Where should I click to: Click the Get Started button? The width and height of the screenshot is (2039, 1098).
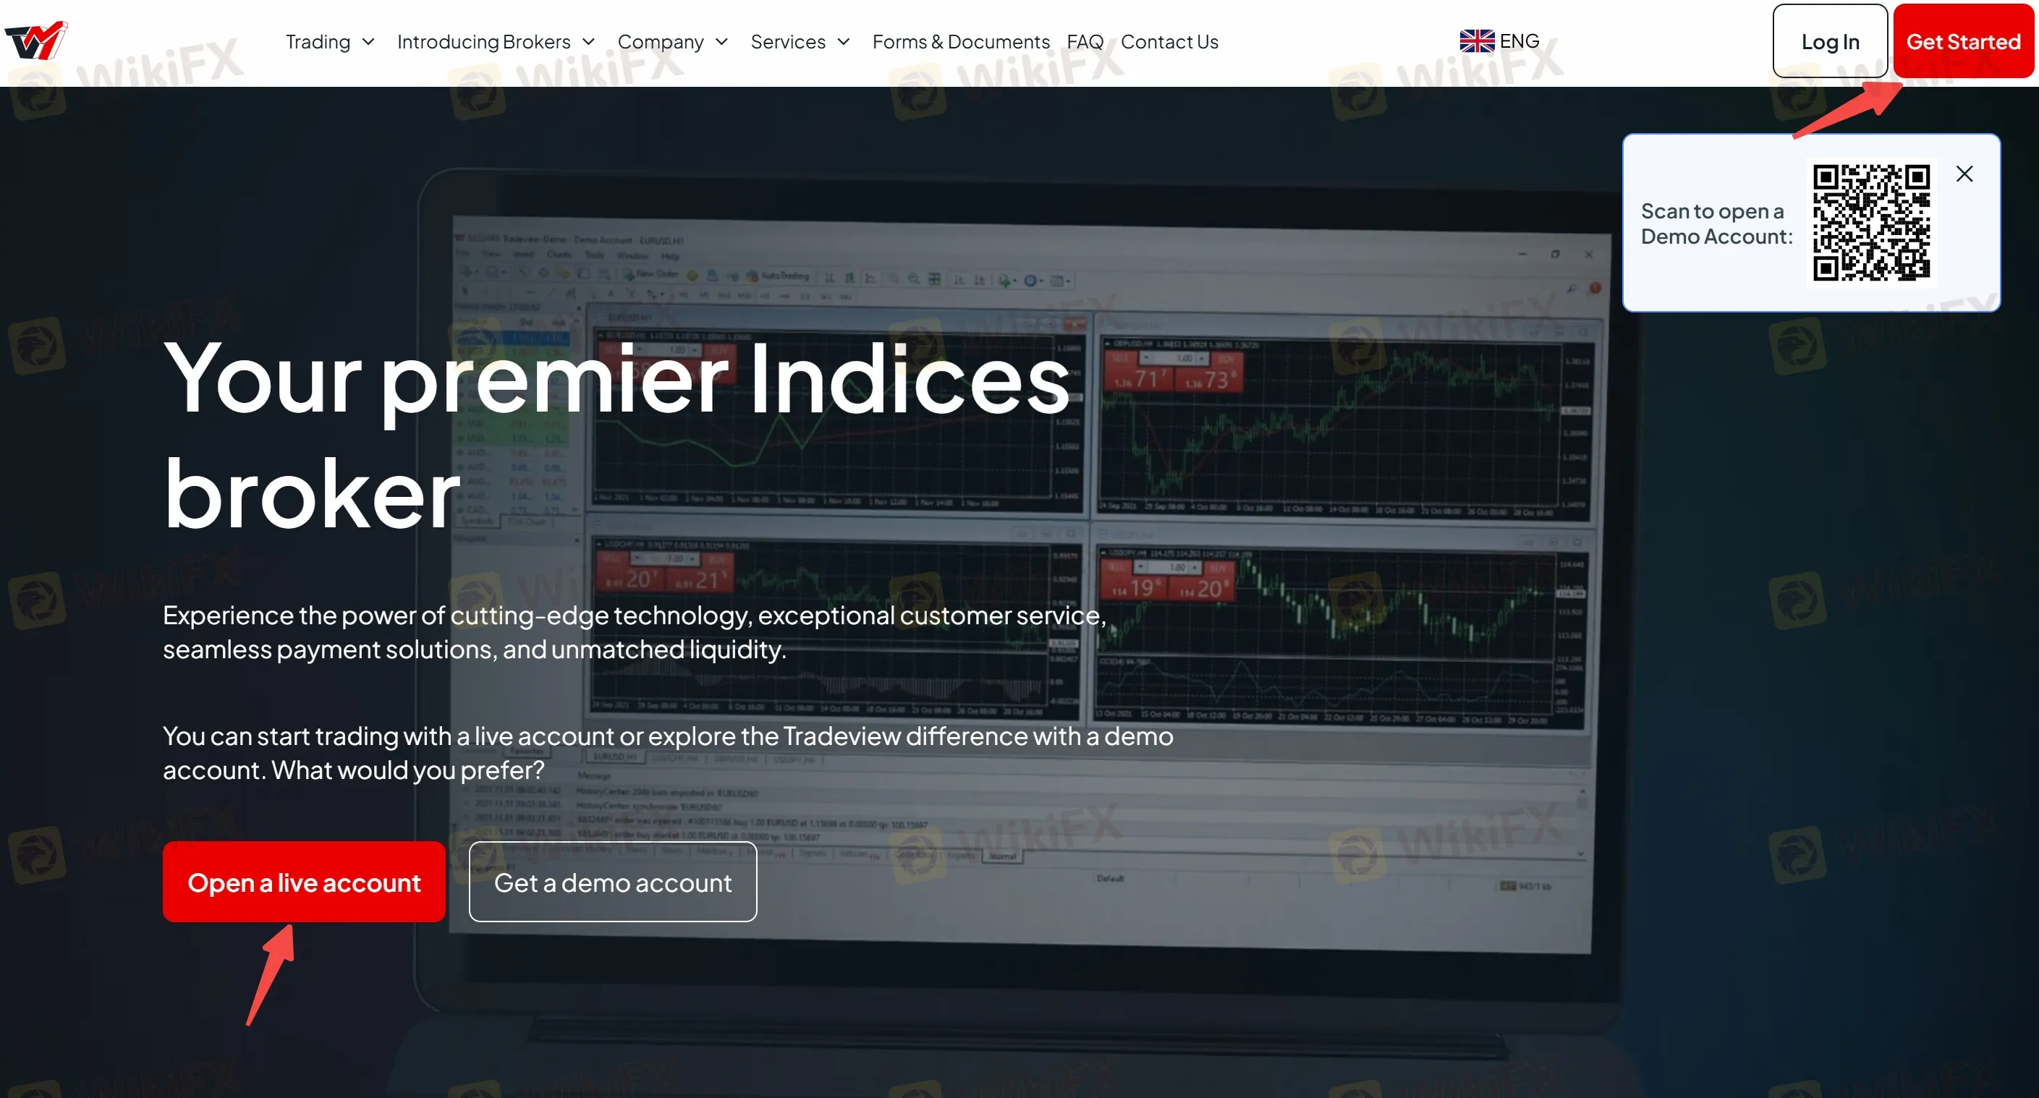(x=1963, y=41)
